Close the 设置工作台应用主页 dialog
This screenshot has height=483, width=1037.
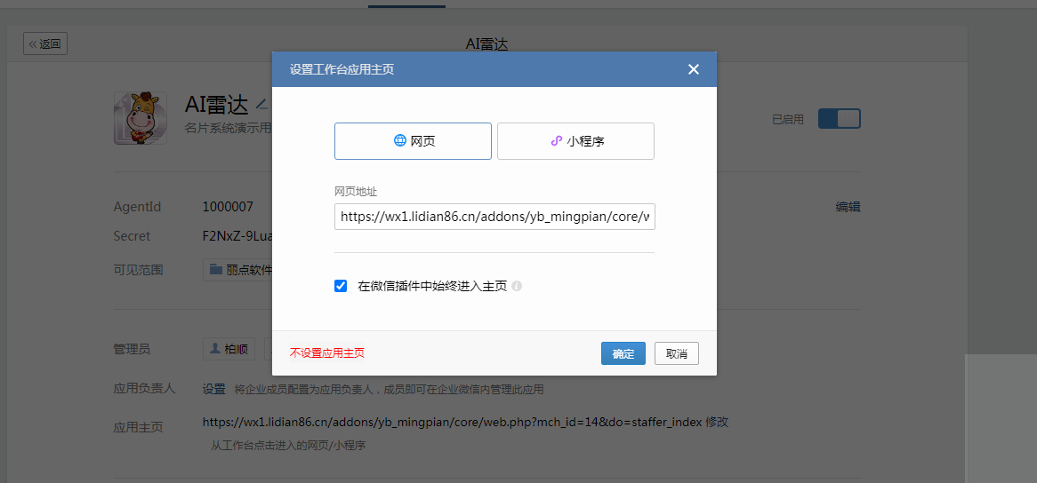693,69
